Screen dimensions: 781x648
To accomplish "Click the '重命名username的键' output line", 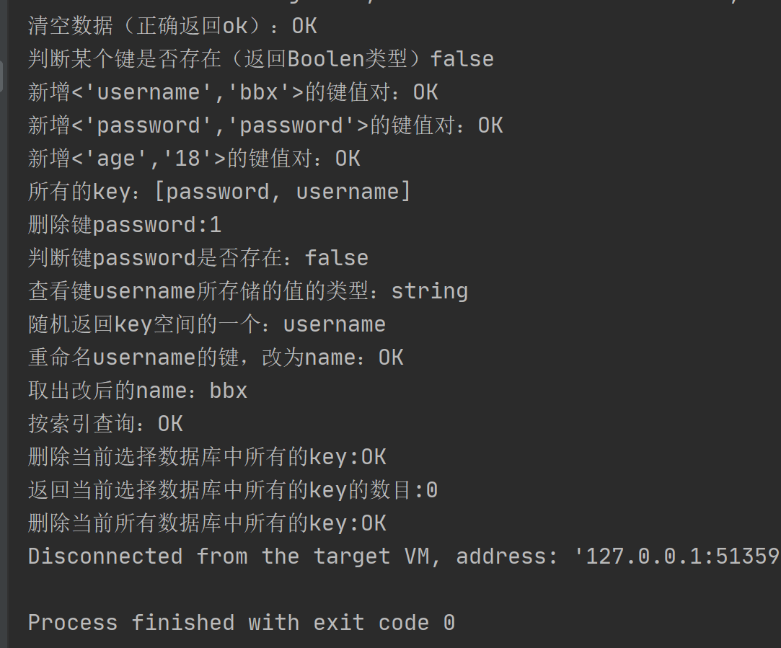I will coord(215,358).
